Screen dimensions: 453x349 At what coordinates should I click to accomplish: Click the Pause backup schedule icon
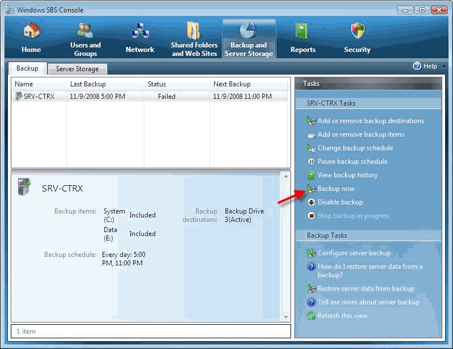(311, 162)
